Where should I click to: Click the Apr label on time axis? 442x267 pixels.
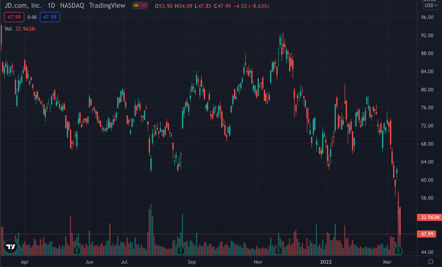click(x=25, y=262)
